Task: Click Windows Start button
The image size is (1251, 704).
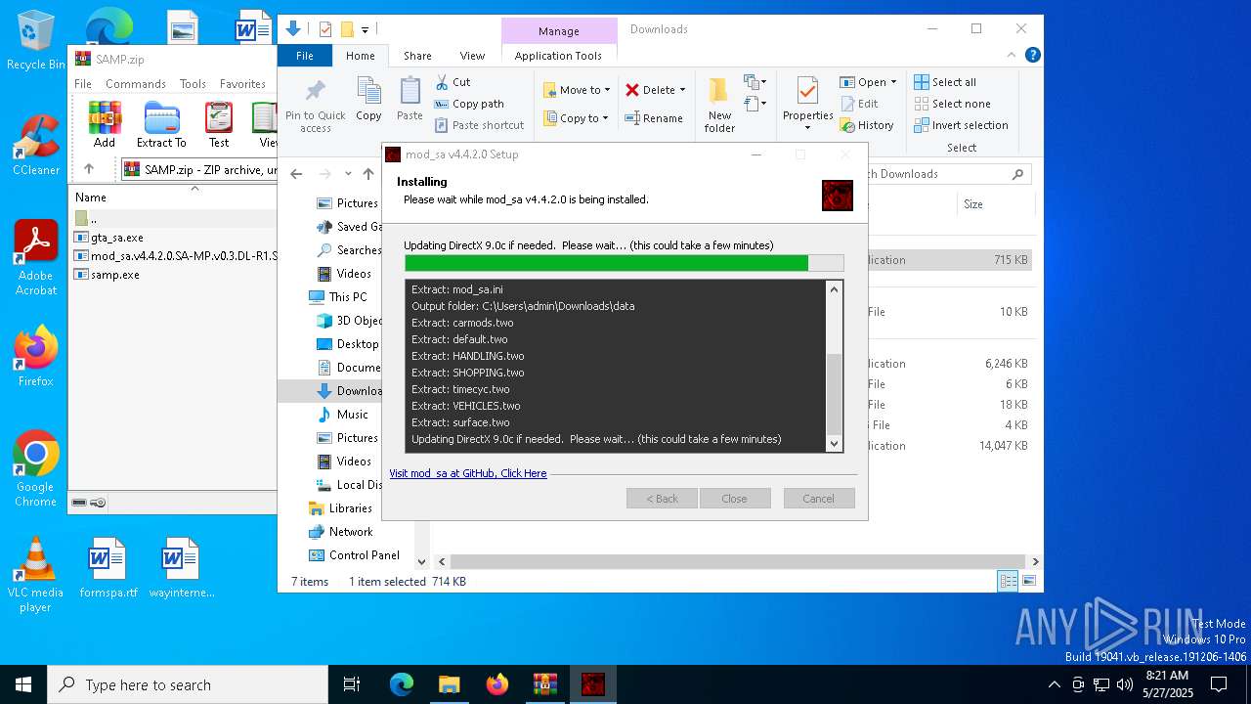Action: pyautogui.click(x=23, y=684)
